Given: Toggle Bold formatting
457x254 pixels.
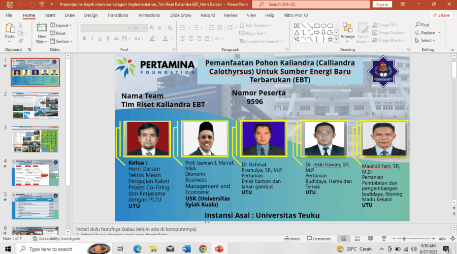Looking at the screenshot, I should coord(84,39).
